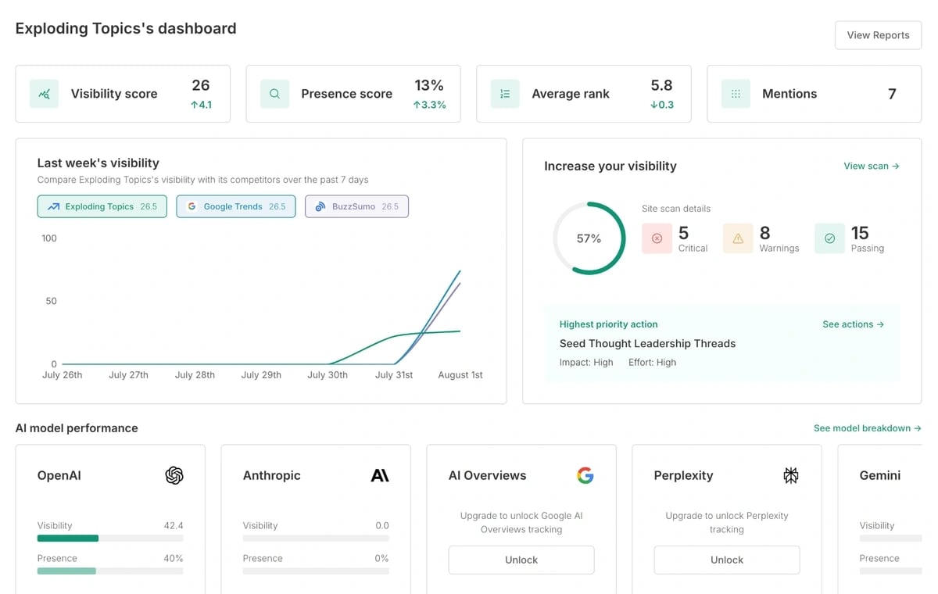The width and height of the screenshot is (938, 594).
Task: Click the "AI model performance" heading
Action: click(77, 428)
